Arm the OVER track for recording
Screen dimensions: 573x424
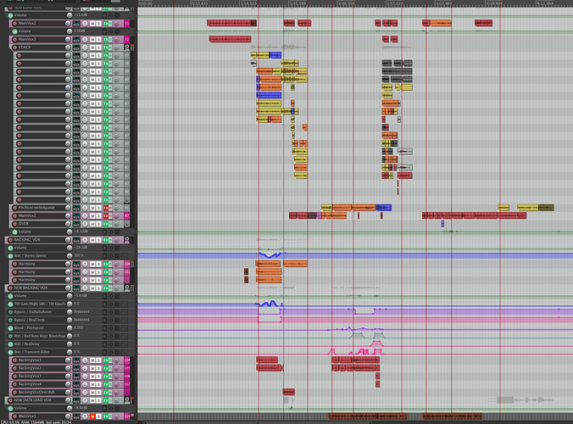click(x=14, y=224)
